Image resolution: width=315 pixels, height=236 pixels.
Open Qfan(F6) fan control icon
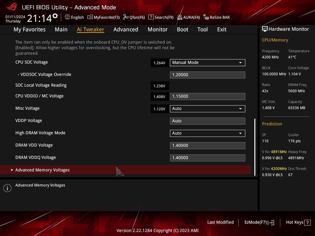126,17
